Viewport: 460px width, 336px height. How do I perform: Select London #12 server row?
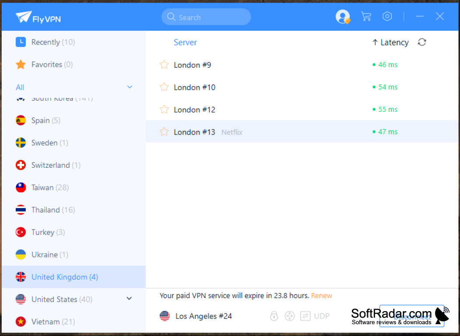pyautogui.click(x=302, y=109)
